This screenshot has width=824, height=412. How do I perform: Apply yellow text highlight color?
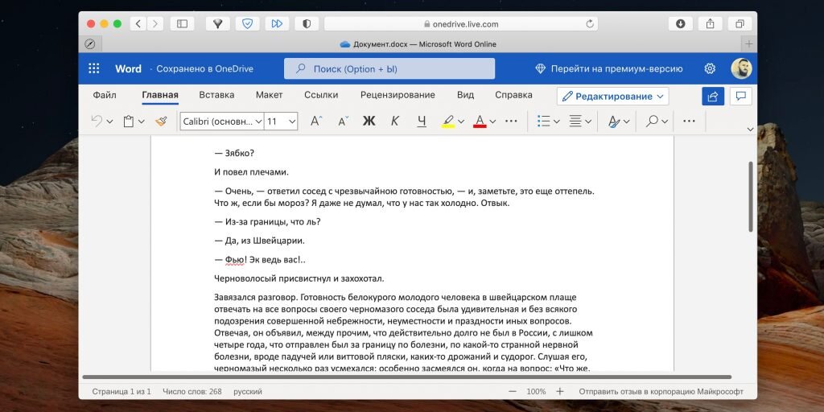point(447,122)
